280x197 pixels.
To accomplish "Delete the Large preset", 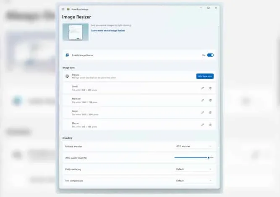I will 210,112.
